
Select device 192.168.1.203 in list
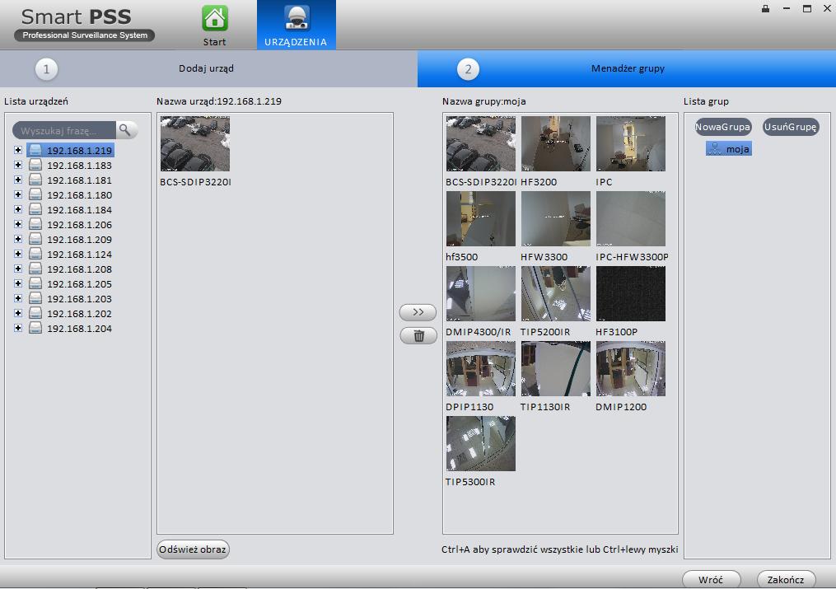click(70, 299)
